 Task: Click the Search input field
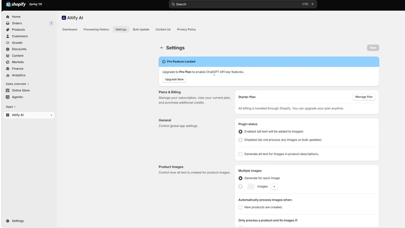243,4
